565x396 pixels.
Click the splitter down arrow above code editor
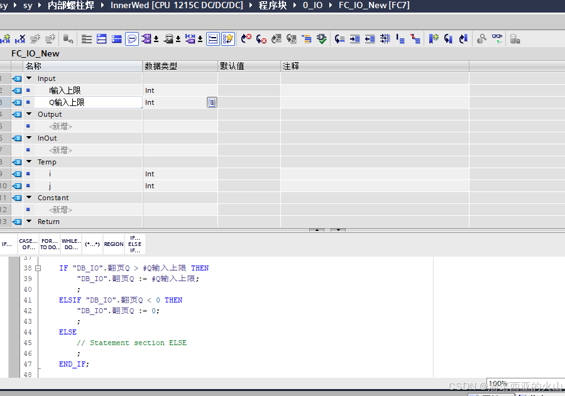pyautogui.click(x=338, y=230)
